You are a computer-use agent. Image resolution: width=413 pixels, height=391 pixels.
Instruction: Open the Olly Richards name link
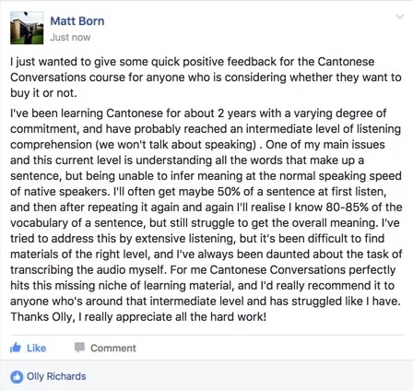click(x=56, y=376)
